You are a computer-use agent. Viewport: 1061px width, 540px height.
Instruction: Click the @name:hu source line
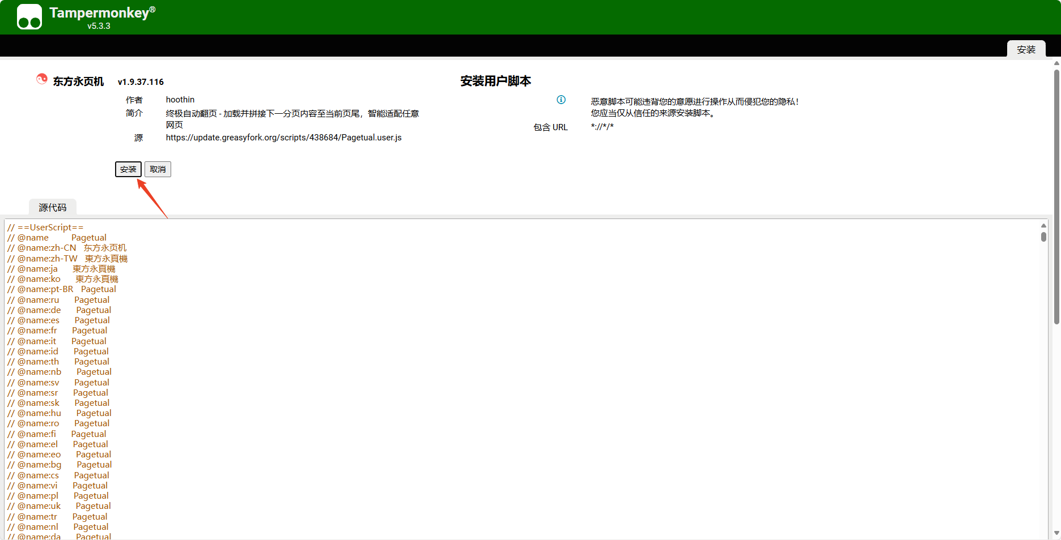pos(60,413)
